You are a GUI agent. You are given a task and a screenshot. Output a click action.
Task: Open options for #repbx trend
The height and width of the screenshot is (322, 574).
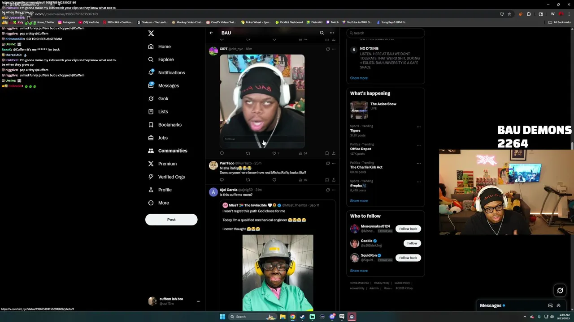pos(419,182)
